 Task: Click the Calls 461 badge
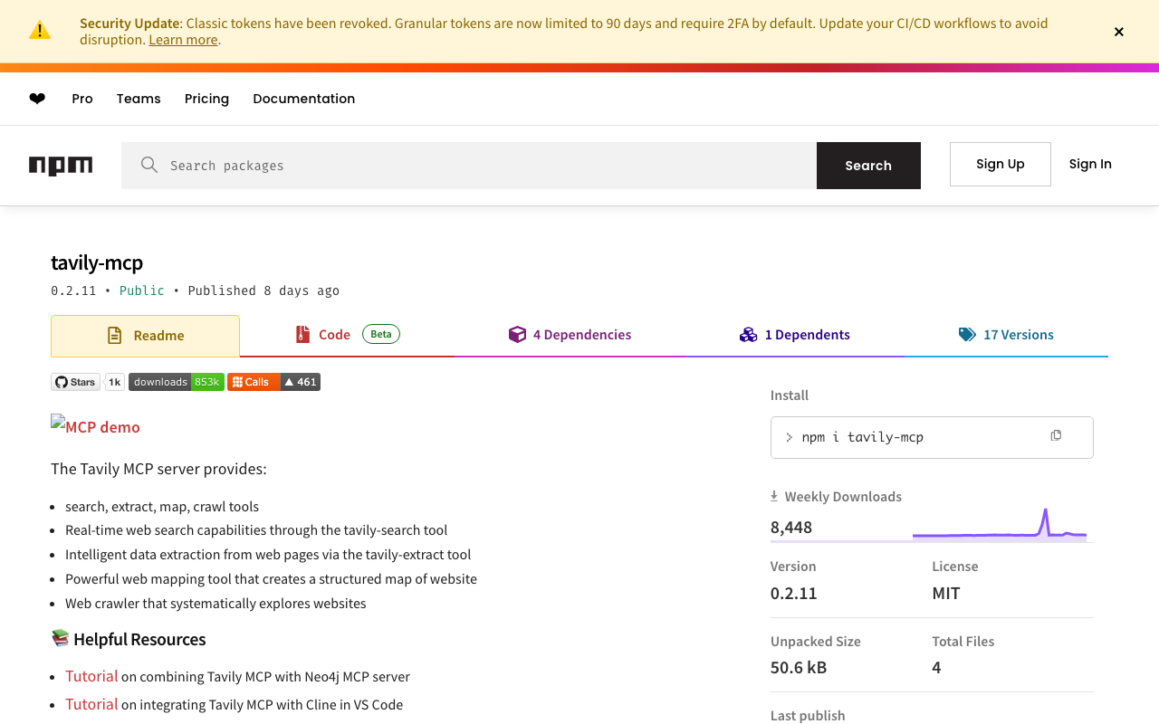tap(273, 382)
